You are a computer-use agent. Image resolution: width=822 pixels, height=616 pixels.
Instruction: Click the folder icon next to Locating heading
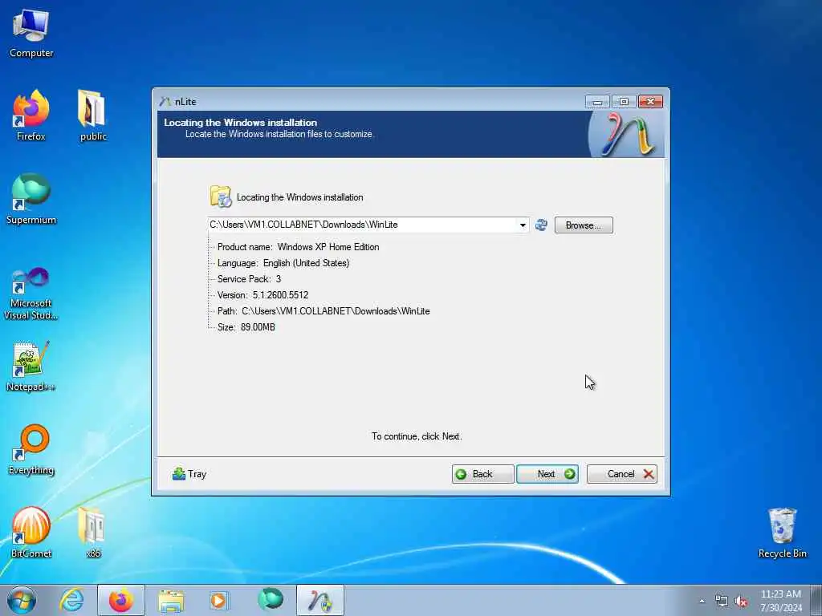pyautogui.click(x=221, y=197)
